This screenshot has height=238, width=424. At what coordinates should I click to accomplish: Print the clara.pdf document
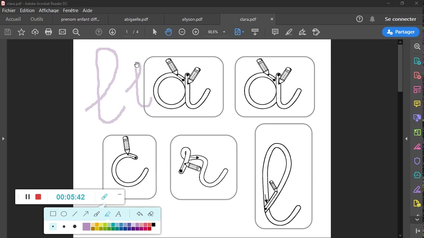pos(49,32)
